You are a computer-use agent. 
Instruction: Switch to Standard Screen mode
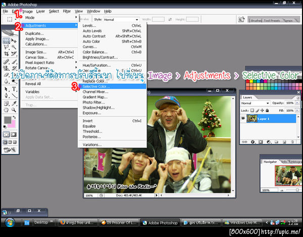point(5,143)
